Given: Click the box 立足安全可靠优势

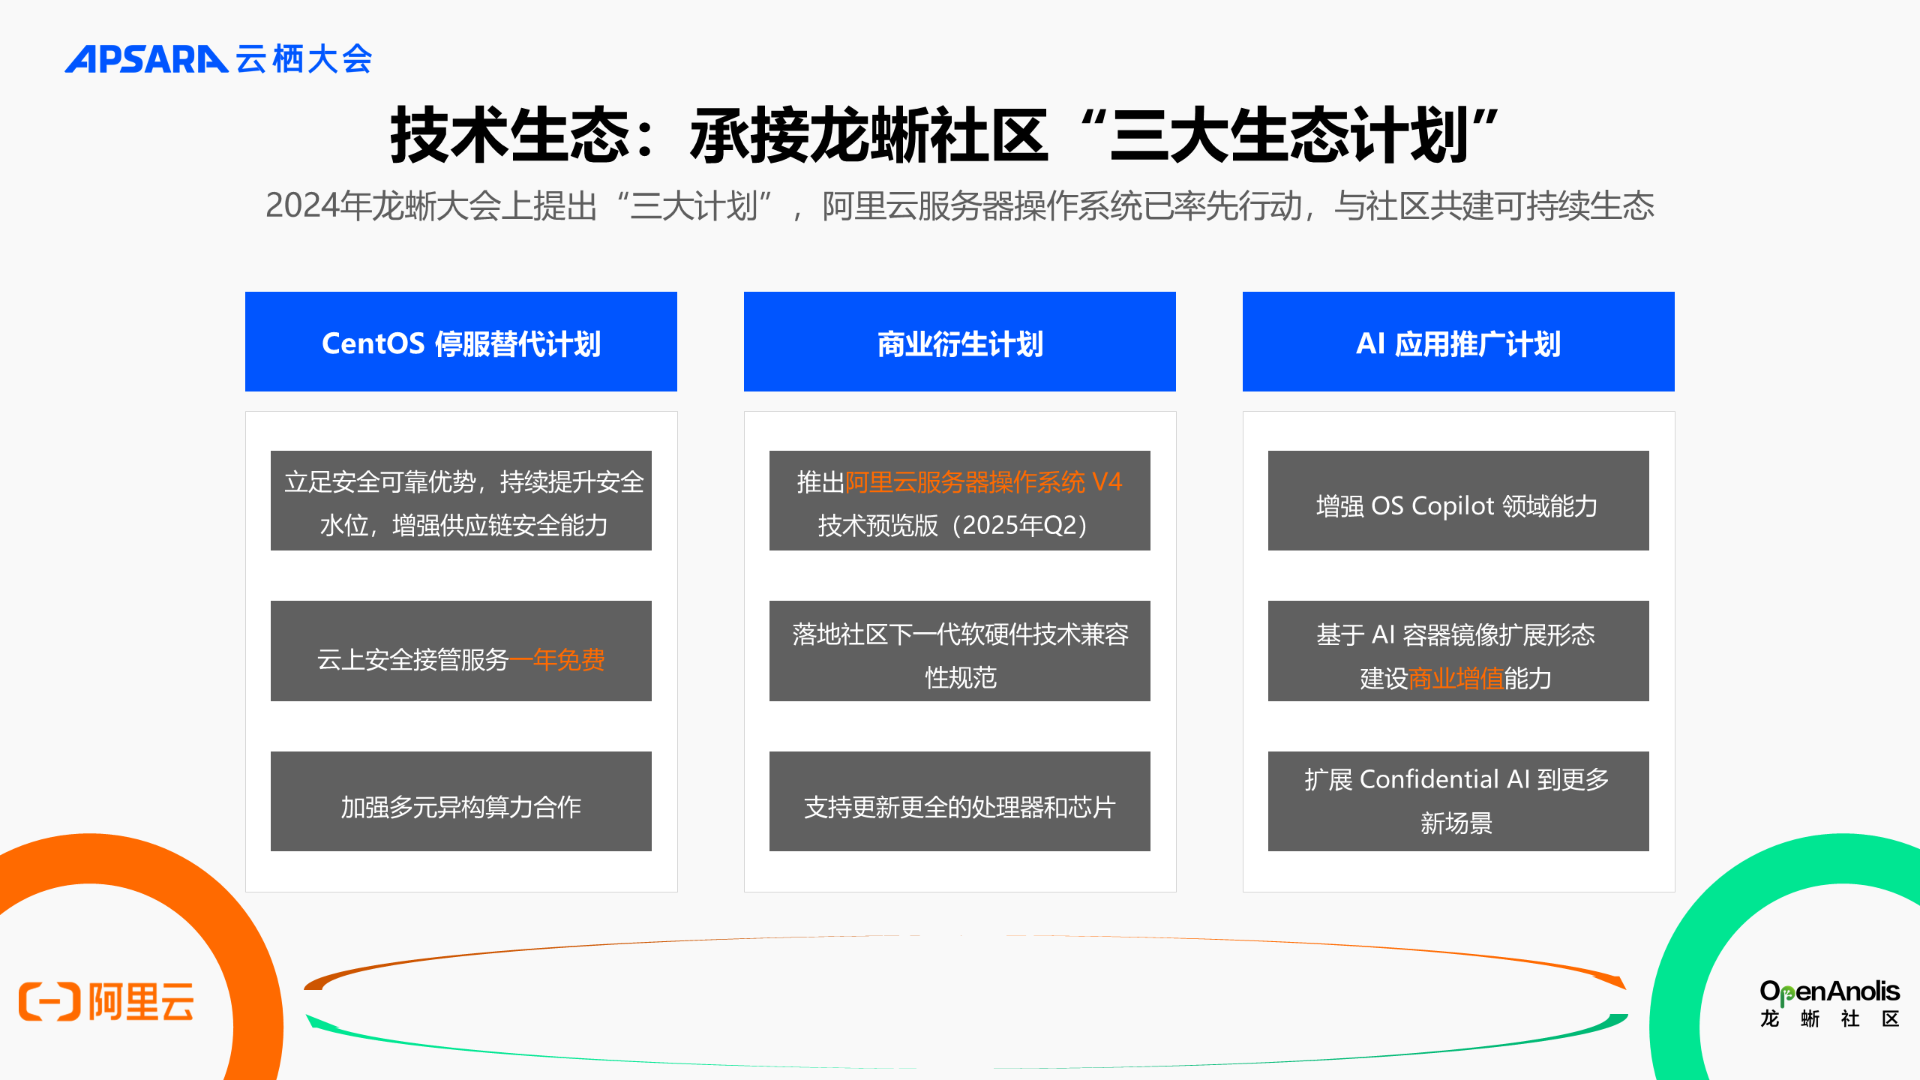Looking at the screenshot, I should pyautogui.click(x=461, y=501).
